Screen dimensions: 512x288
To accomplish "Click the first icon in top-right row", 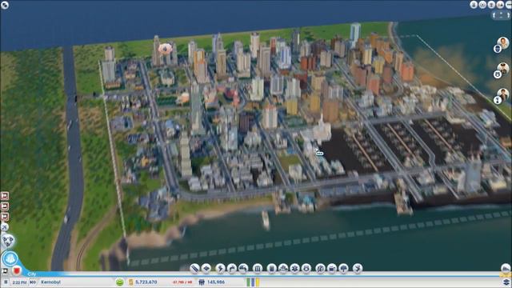I will pos(474,5).
